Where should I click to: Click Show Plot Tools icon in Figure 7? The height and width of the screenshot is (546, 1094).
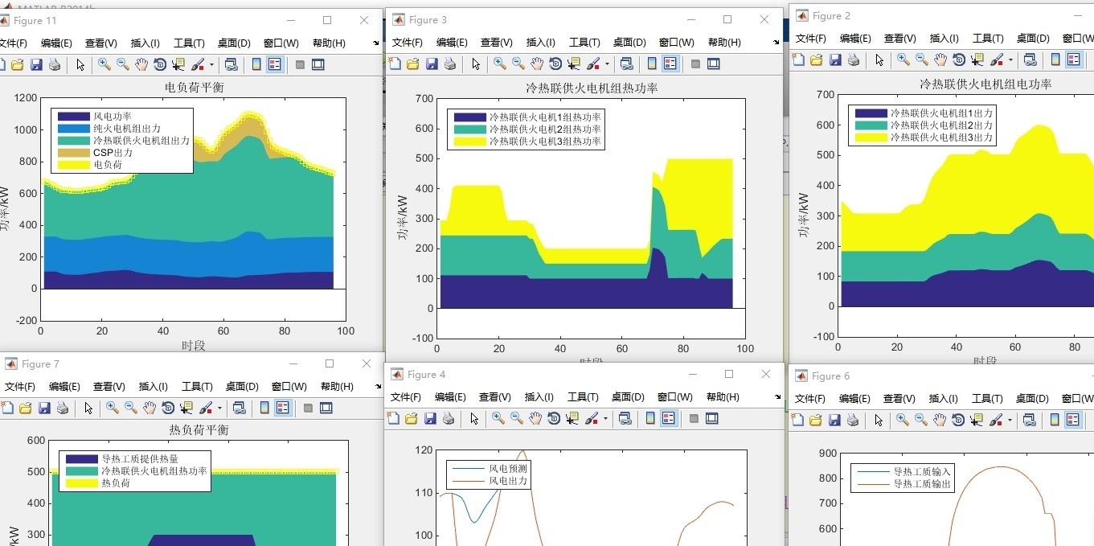tap(326, 408)
